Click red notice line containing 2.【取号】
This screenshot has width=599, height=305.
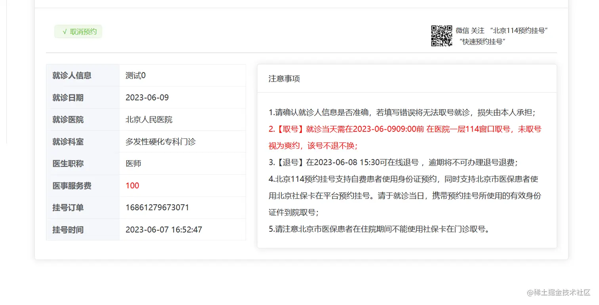(405, 129)
